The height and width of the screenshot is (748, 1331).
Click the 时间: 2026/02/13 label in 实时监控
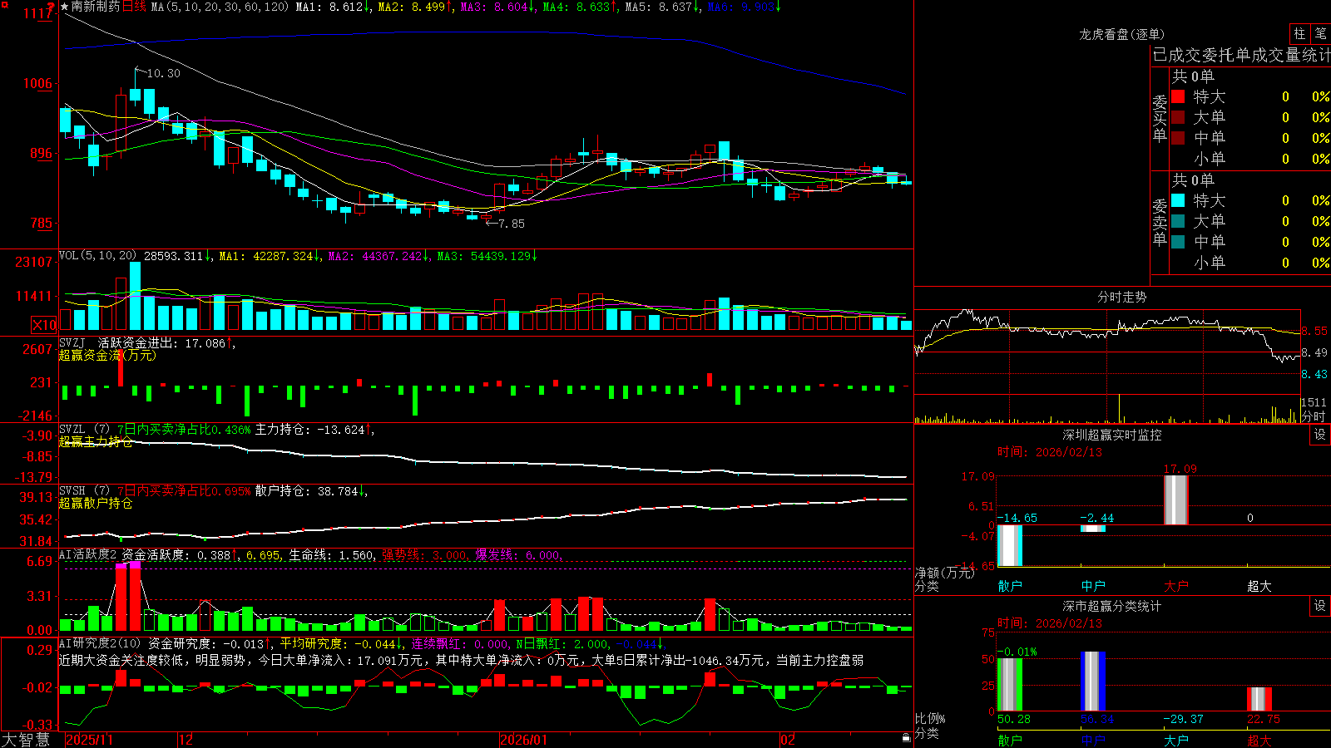1050,452
